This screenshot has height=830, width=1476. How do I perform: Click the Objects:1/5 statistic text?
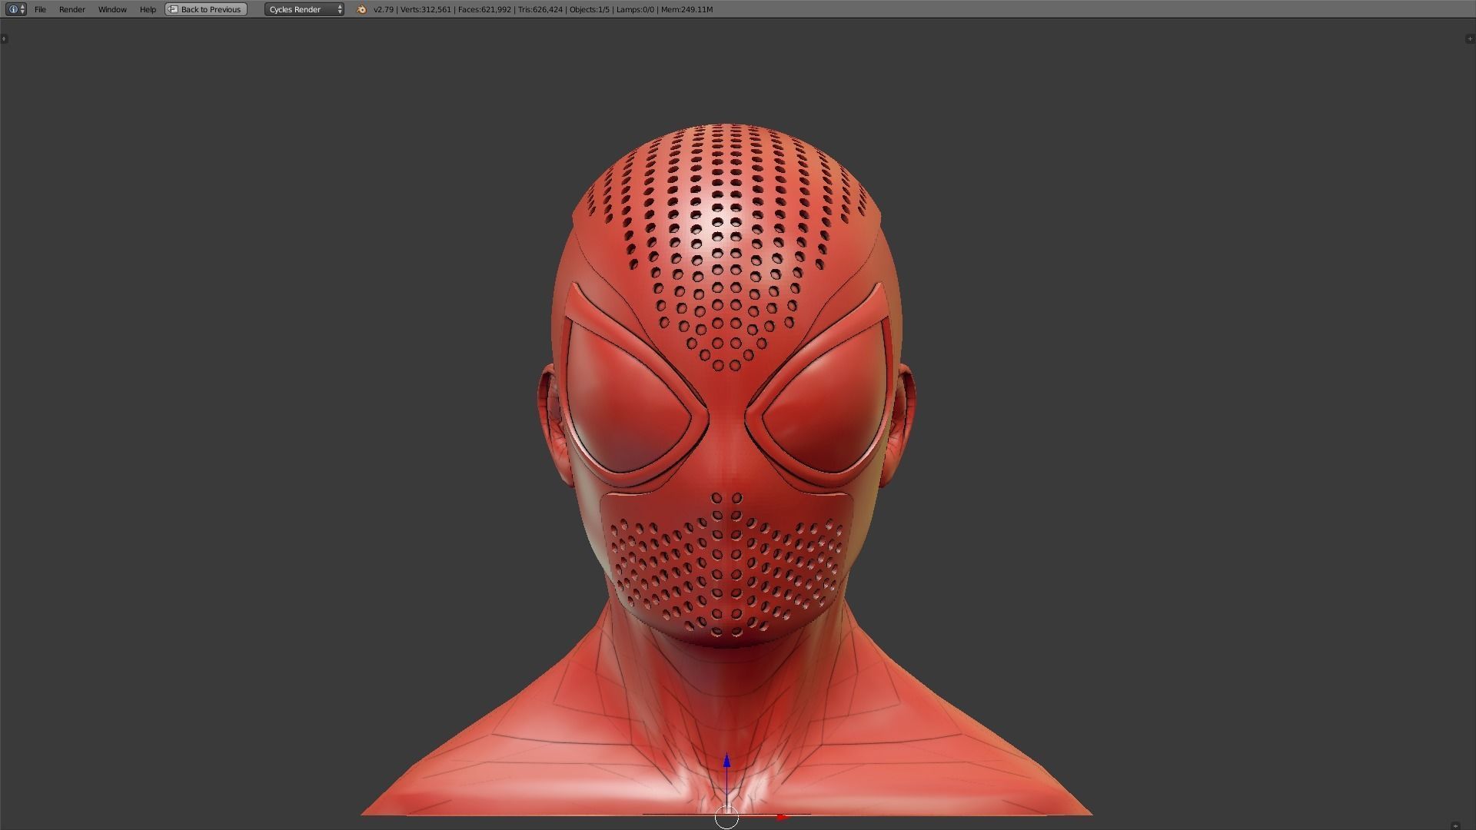pos(590,9)
